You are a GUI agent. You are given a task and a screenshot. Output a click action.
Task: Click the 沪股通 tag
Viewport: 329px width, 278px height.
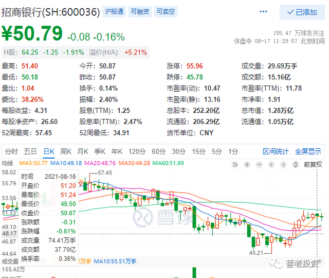pyautogui.click(x=114, y=11)
